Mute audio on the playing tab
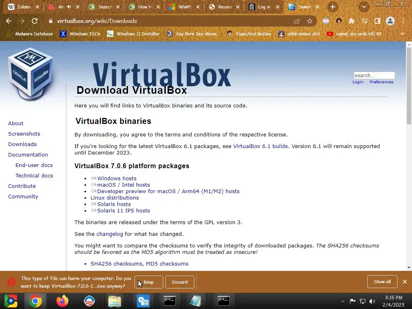Viewport: 412px width, 309px height. (x=69, y=7)
